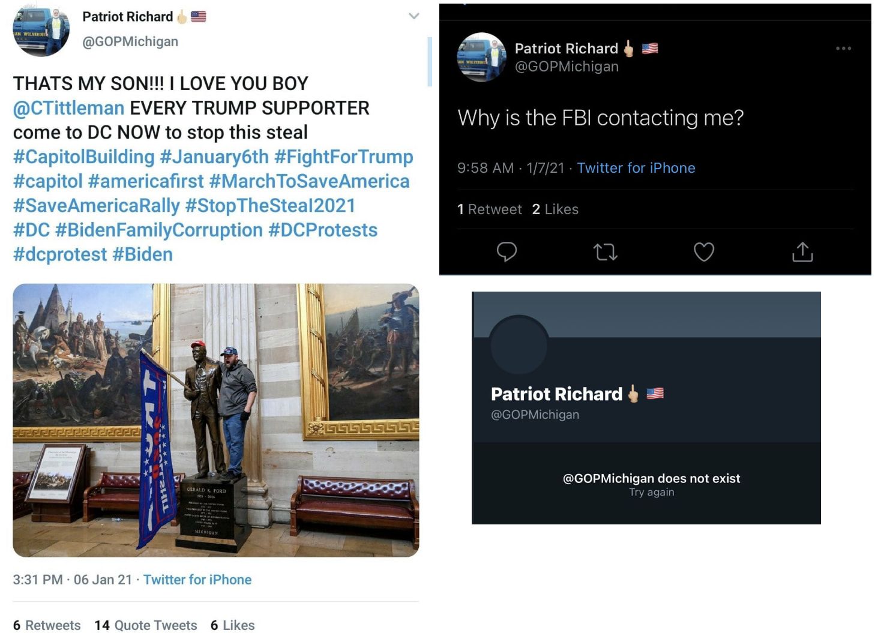Open the 14 Quote Tweets list
This screenshot has width=875, height=633.
pyautogui.click(x=145, y=625)
